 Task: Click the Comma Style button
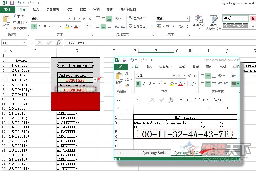pos(173,26)
